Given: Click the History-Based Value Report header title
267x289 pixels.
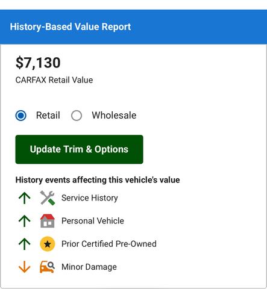Looking at the screenshot, I should tap(71, 27).
